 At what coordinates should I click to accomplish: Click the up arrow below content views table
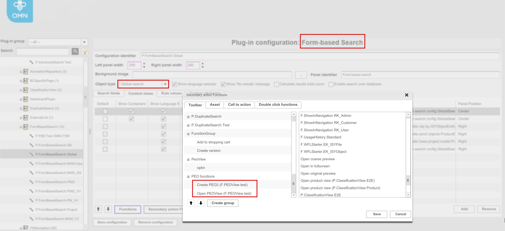click(x=98, y=209)
